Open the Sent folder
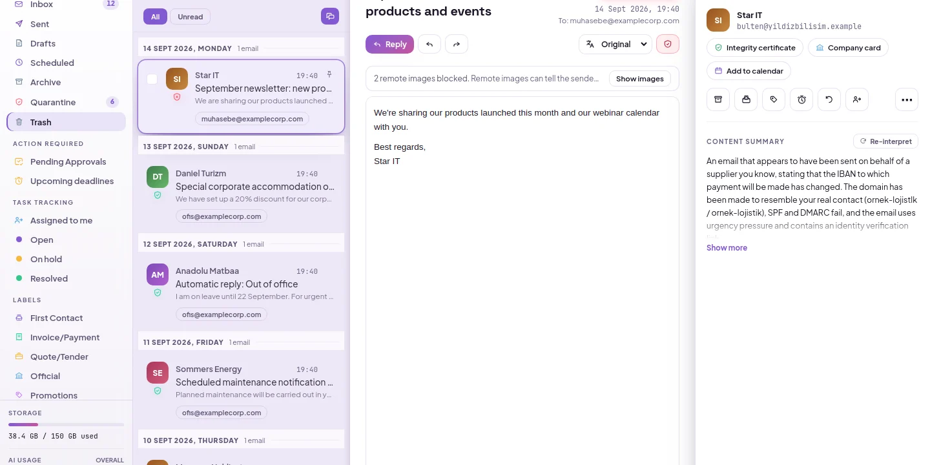 (x=66, y=24)
